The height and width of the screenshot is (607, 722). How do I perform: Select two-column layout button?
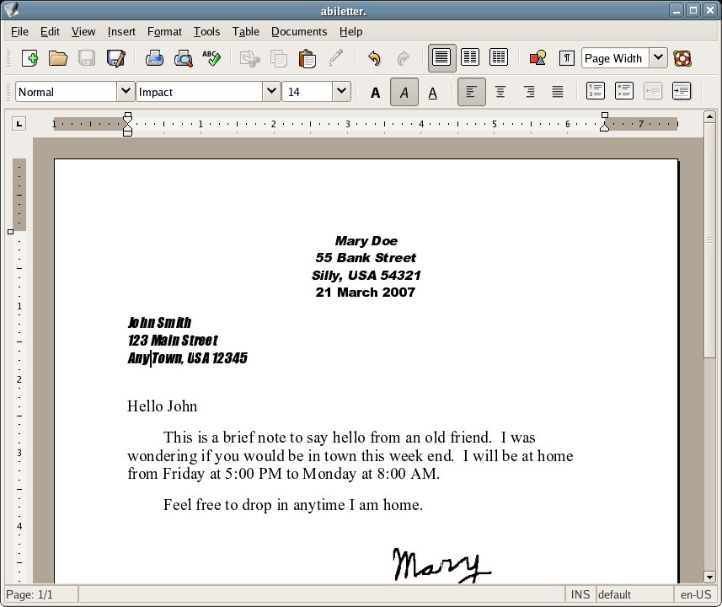(470, 58)
